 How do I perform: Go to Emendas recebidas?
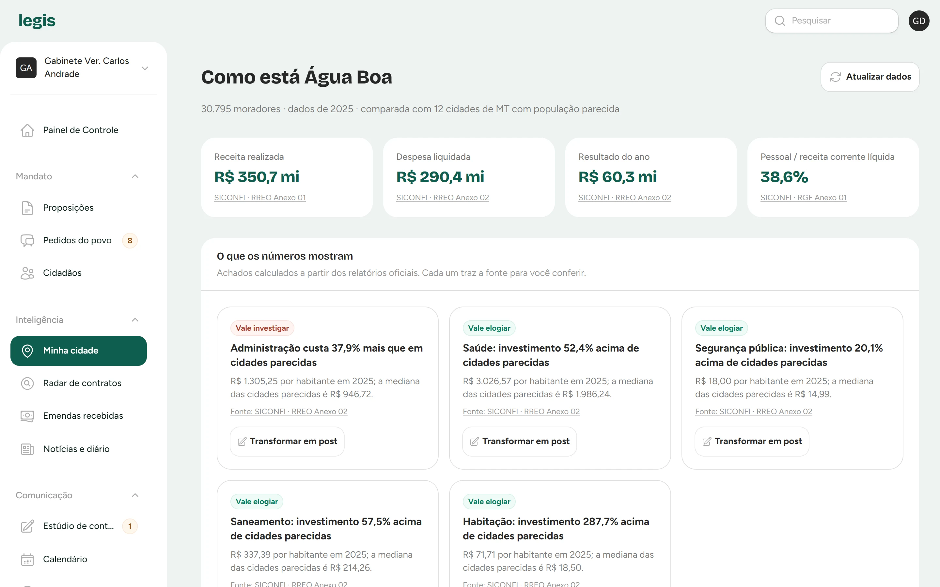[78, 416]
